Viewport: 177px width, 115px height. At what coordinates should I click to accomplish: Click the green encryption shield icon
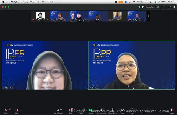click(139, 7)
